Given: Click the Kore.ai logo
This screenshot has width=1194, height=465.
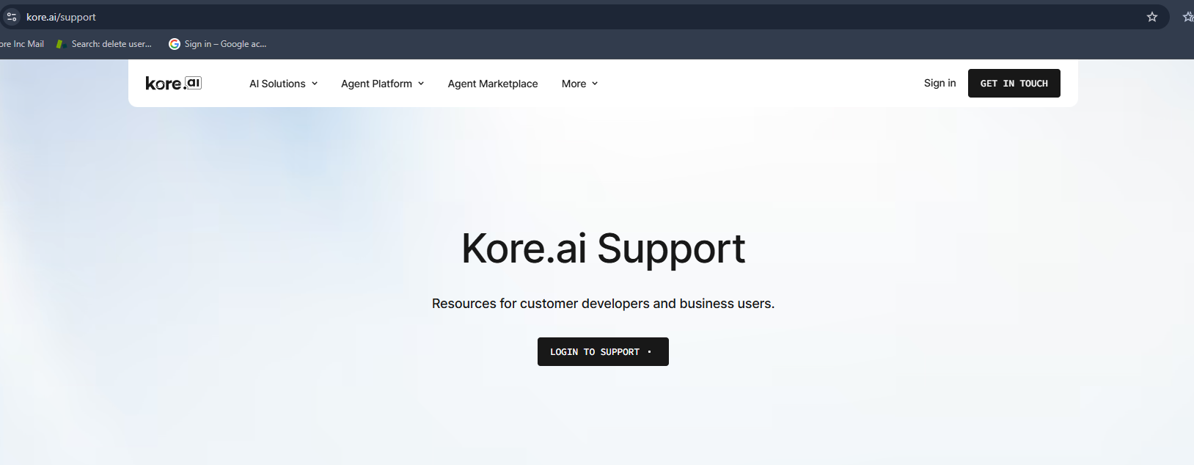Looking at the screenshot, I should coord(173,84).
